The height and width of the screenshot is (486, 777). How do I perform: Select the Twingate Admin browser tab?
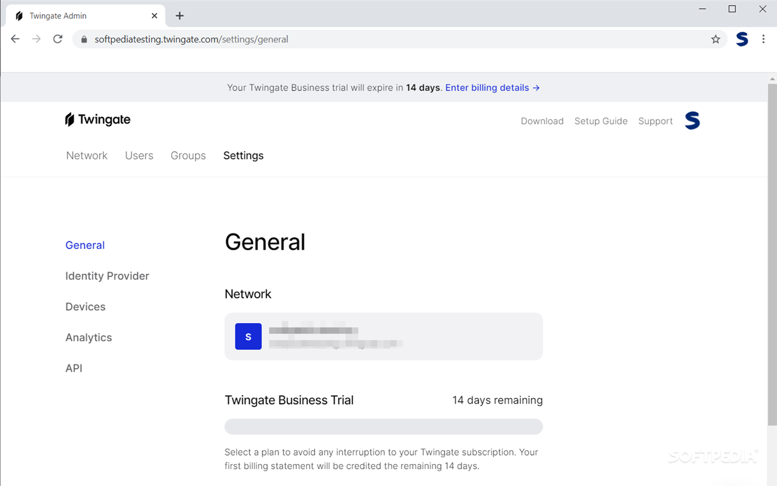tap(86, 16)
